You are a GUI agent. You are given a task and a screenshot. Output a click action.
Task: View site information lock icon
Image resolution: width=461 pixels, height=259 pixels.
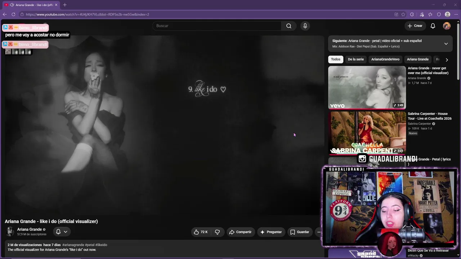click(x=22, y=14)
